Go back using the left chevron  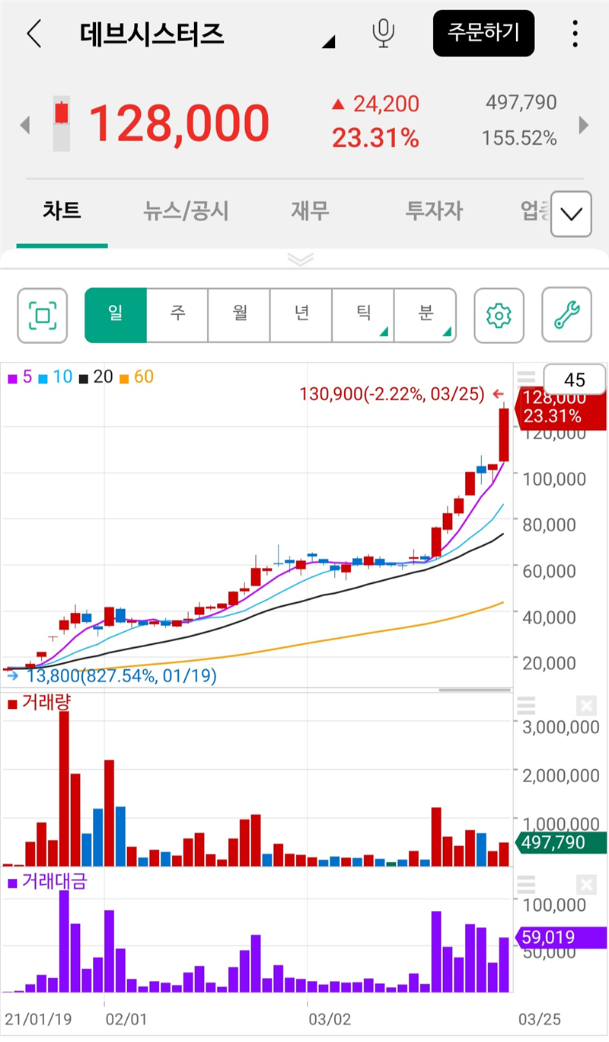[33, 34]
